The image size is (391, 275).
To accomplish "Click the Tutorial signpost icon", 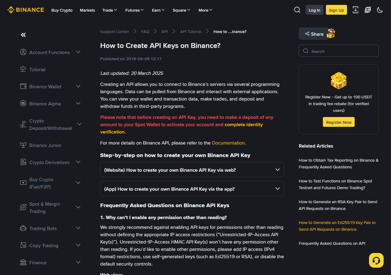I will 23,69.
